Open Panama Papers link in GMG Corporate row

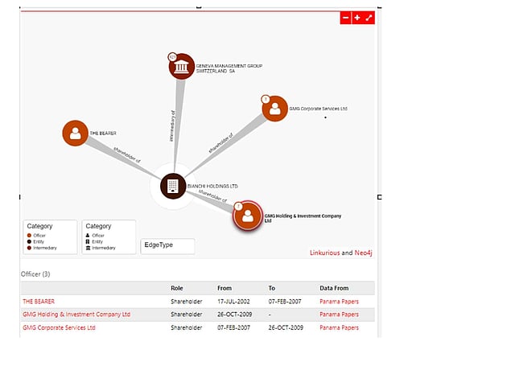tap(339, 327)
